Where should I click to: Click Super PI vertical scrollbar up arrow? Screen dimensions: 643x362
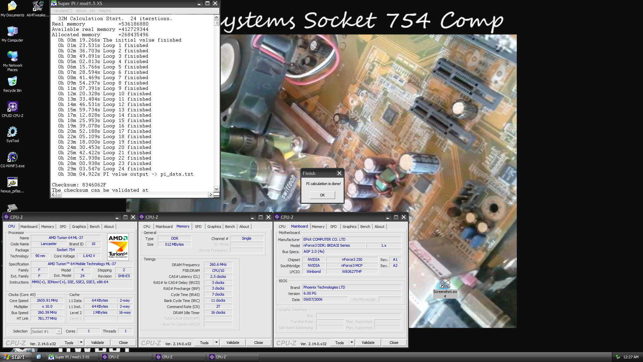(x=217, y=17)
